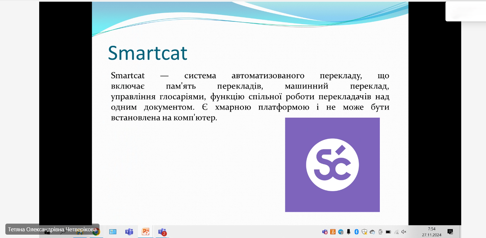486x238 pixels.
Task: Launch Google Chrome from the taskbar
Action: [97, 232]
